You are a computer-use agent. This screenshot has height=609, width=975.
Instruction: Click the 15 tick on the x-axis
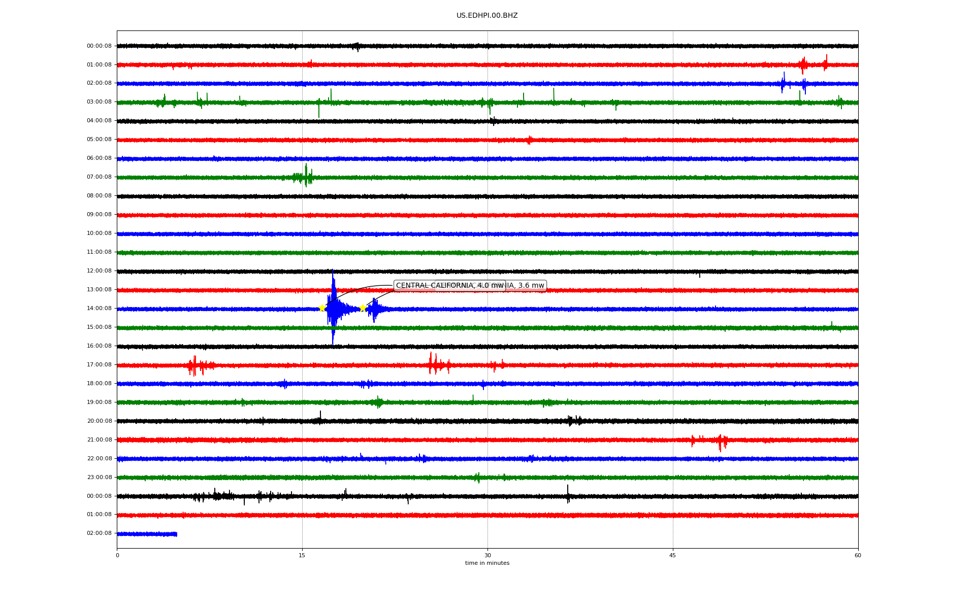(302, 555)
